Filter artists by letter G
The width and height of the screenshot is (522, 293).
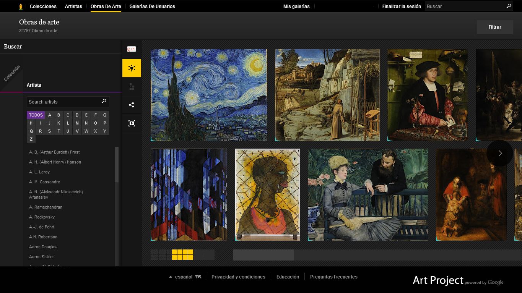click(x=105, y=115)
